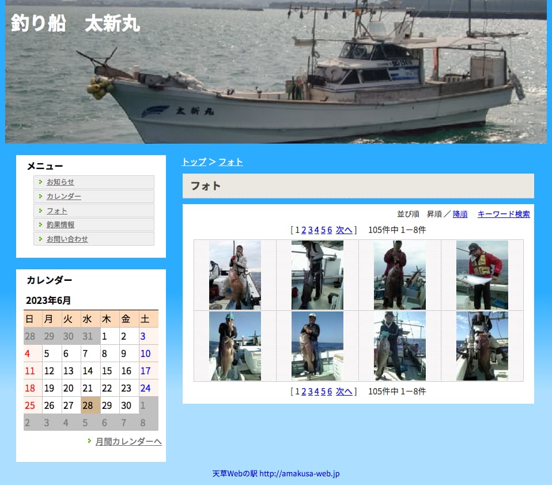552x485 pixels.
Task: Open the 月間カレンダーへ monthly calendar link
Action: [128, 442]
